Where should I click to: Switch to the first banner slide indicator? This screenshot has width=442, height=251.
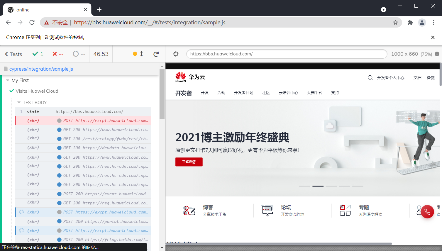click(305, 186)
